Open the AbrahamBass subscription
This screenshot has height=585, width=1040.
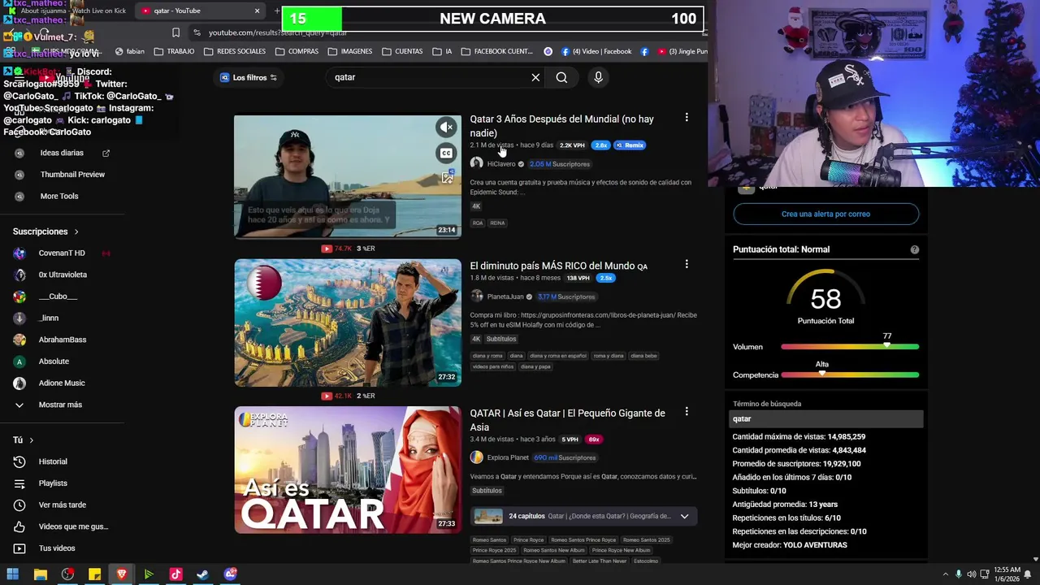tap(62, 340)
